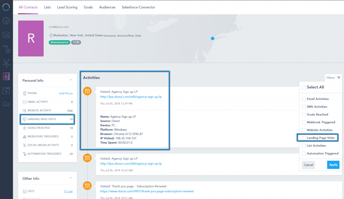Open the automation workflow icon in sidebar
The image size is (344, 199).
tap(6, 49)
